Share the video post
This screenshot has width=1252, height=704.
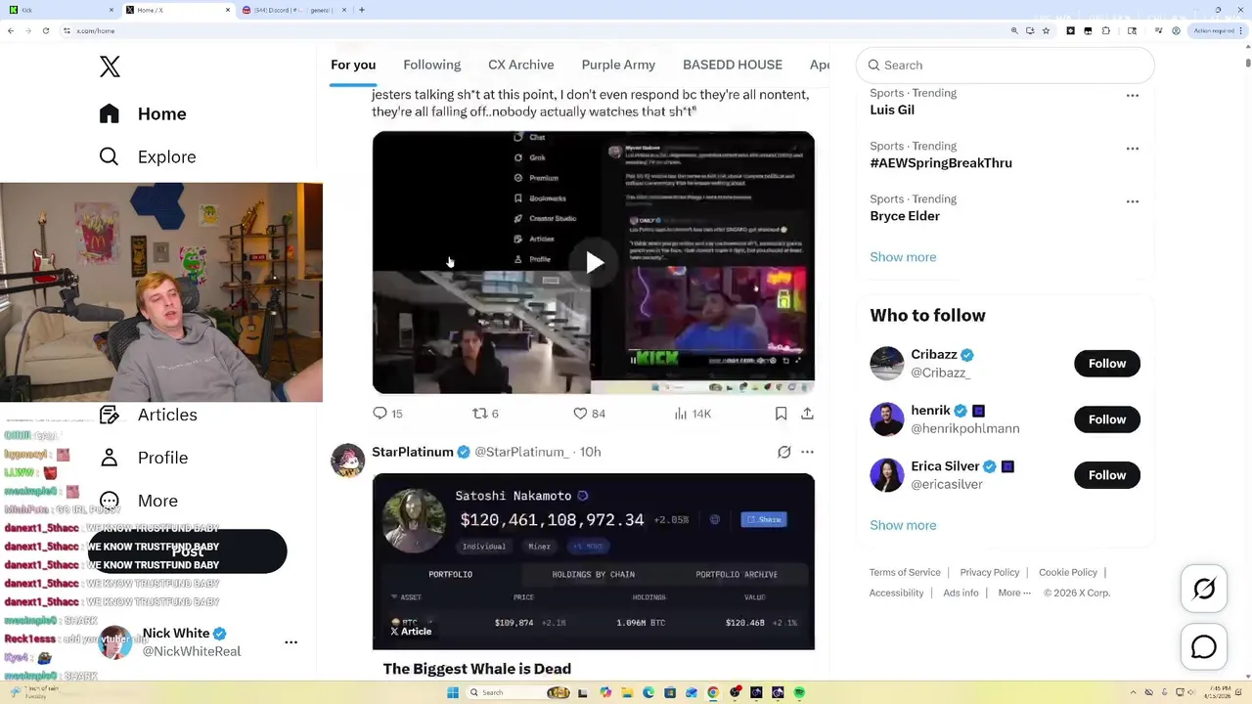[x=807, y=414]
